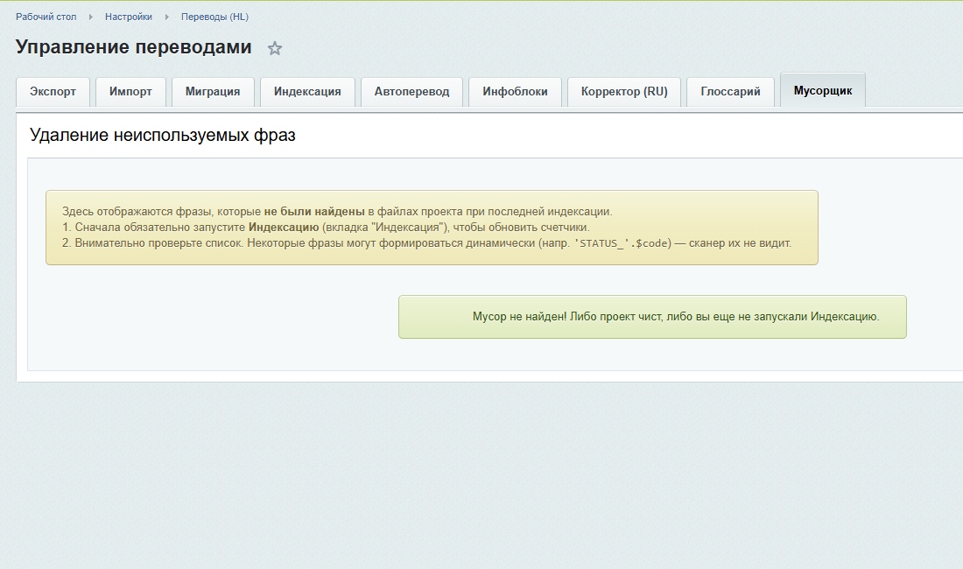Click the green Мусор не найден message
The height and width of the screenshot is (569, 963).
pyautogui.click(x=675, y=317)
